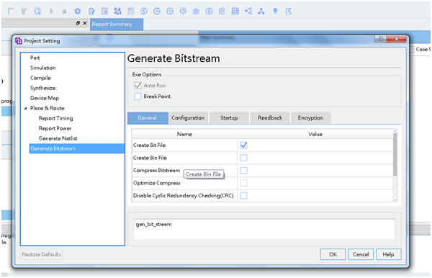Tick the Create Bin File checkbox
The image size is (432, 278).
(243, 158)
